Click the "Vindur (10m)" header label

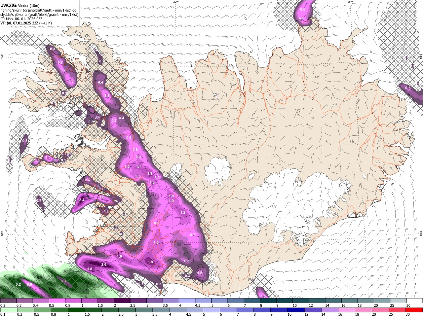coord(30,6)
